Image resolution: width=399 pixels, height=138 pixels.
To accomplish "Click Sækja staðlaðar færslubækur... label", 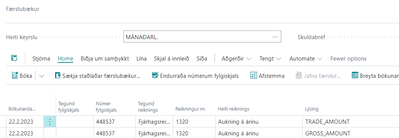I will pyautogui.click(x=101, y=76).
